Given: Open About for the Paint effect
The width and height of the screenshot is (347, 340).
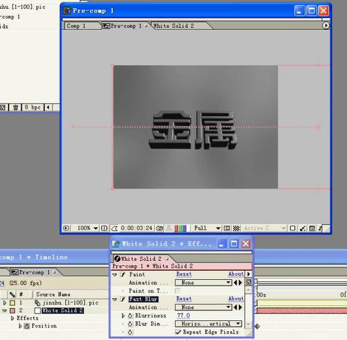Looking at the screenshot, I should click(236, 274).
